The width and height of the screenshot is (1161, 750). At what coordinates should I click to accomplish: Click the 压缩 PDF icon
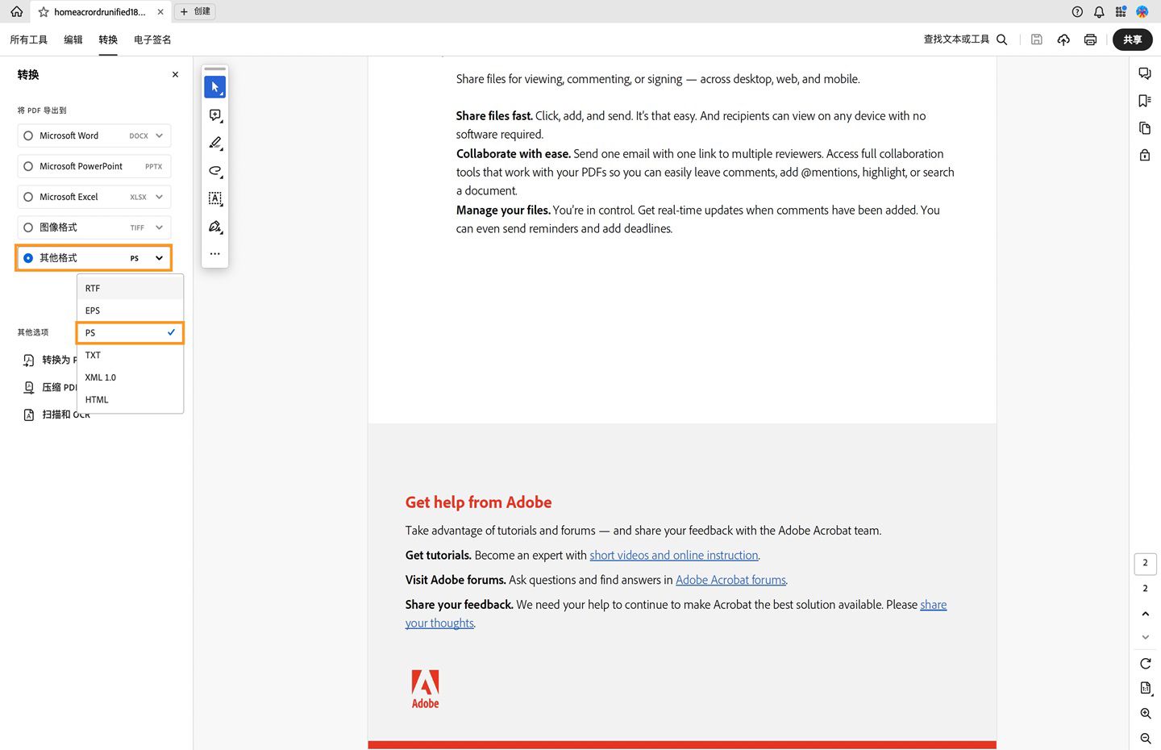pyautogui.click(x=29, y=388)
